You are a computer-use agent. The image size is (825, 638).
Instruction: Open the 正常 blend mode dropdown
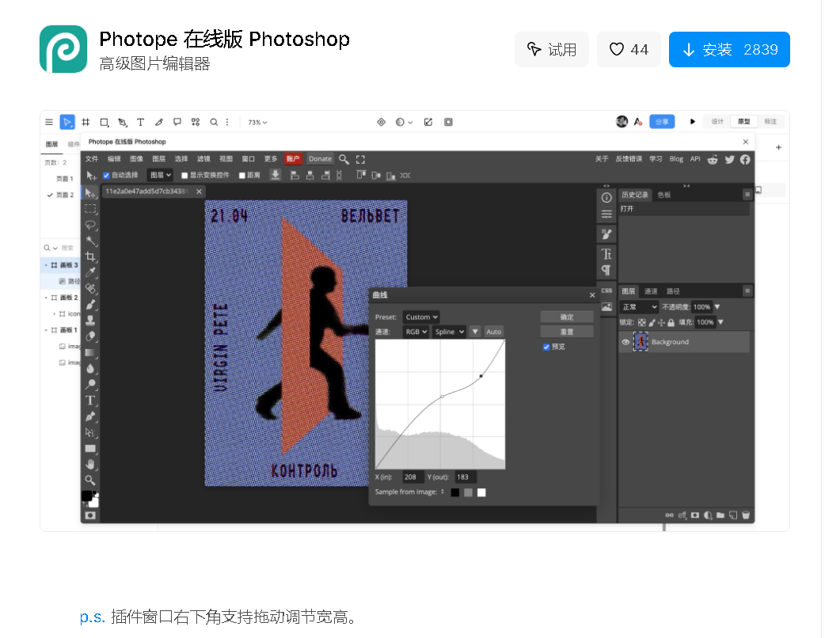pyautogui.click(x=640, y=306)
